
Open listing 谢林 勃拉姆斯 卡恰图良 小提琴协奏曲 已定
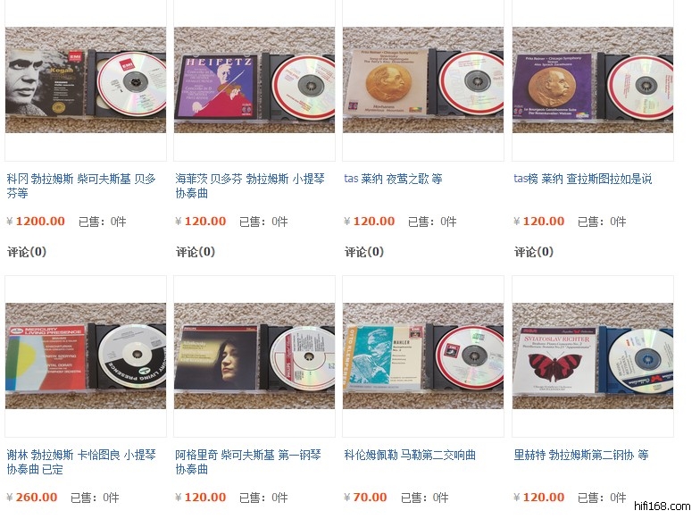pyautogui.click(x=81, y=462)
